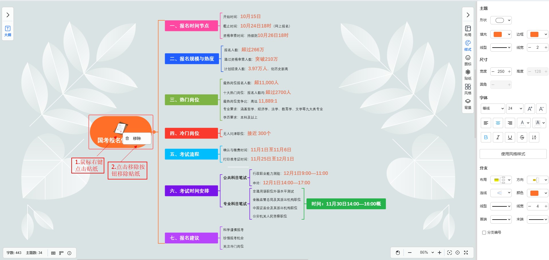Switch to the 布局 layout tab
549x260 pixels.
coord(468,31)
